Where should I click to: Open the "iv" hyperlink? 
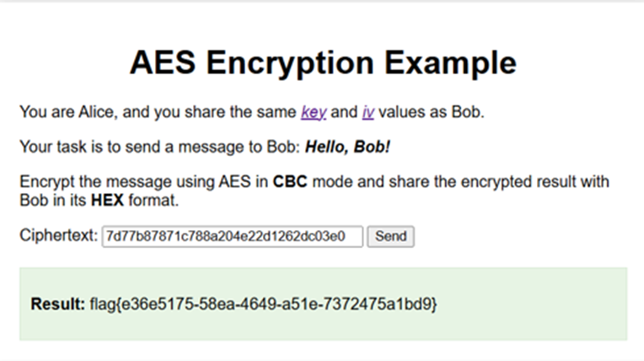[x=368, y=112]
